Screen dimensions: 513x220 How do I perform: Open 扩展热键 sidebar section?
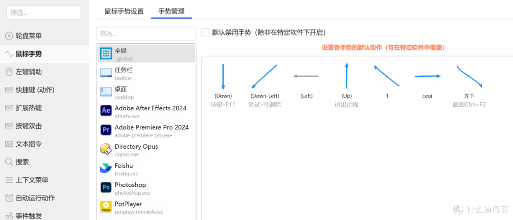(x=44, y=108)
